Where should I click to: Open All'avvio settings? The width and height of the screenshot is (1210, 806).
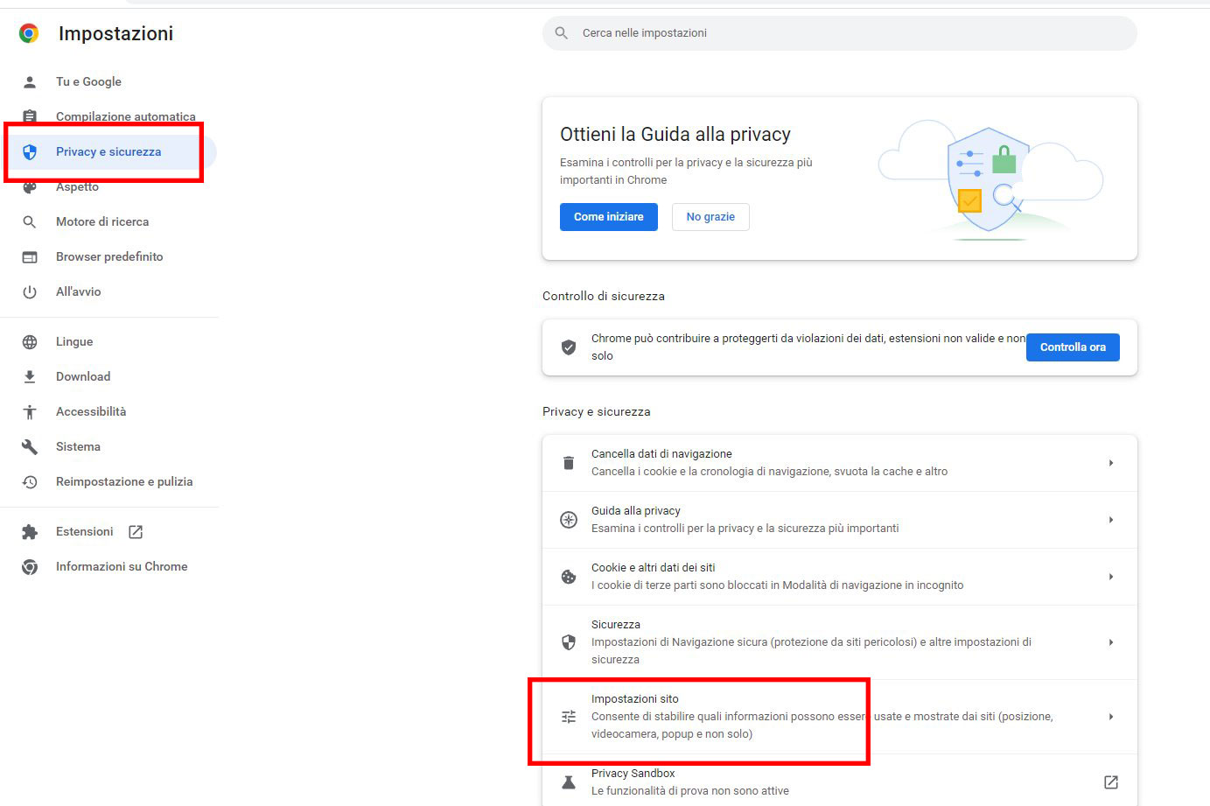pyautogui.click(x=79, y=291)
